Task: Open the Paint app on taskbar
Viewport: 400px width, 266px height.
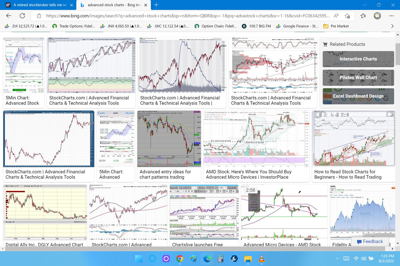Action: 193,259
